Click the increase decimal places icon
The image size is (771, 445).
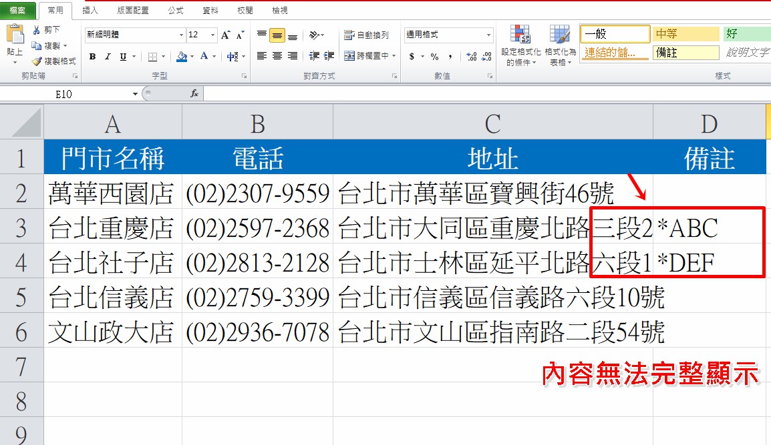click(471, 58)
